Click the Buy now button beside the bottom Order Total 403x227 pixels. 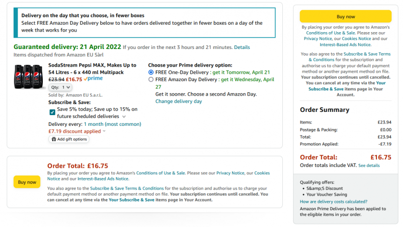pyautogui.click(x=27, y=182)
